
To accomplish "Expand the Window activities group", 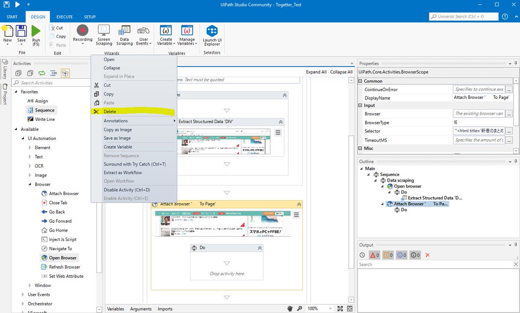I will 30,285.
